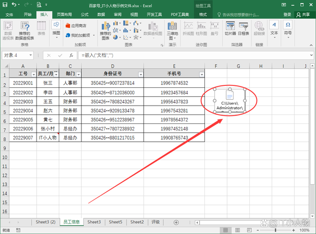316x234 pixels.
Task: Open the Text (文本) group
Action: [x=274, y=30]
